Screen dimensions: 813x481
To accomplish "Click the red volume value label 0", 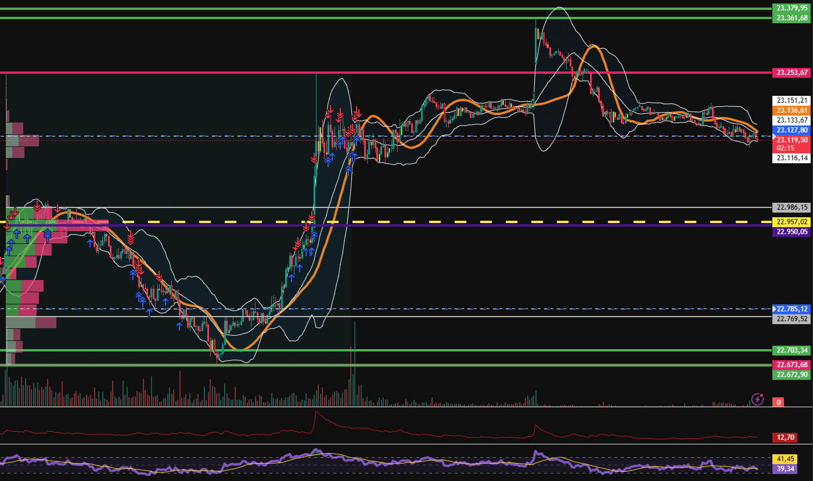I will coord(780,402).
